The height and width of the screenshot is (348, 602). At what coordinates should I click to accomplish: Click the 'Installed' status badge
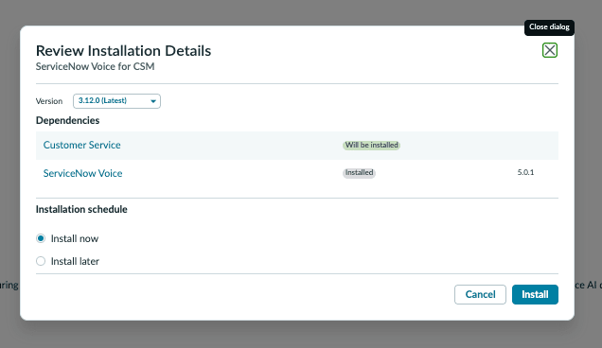coord(359,173)
